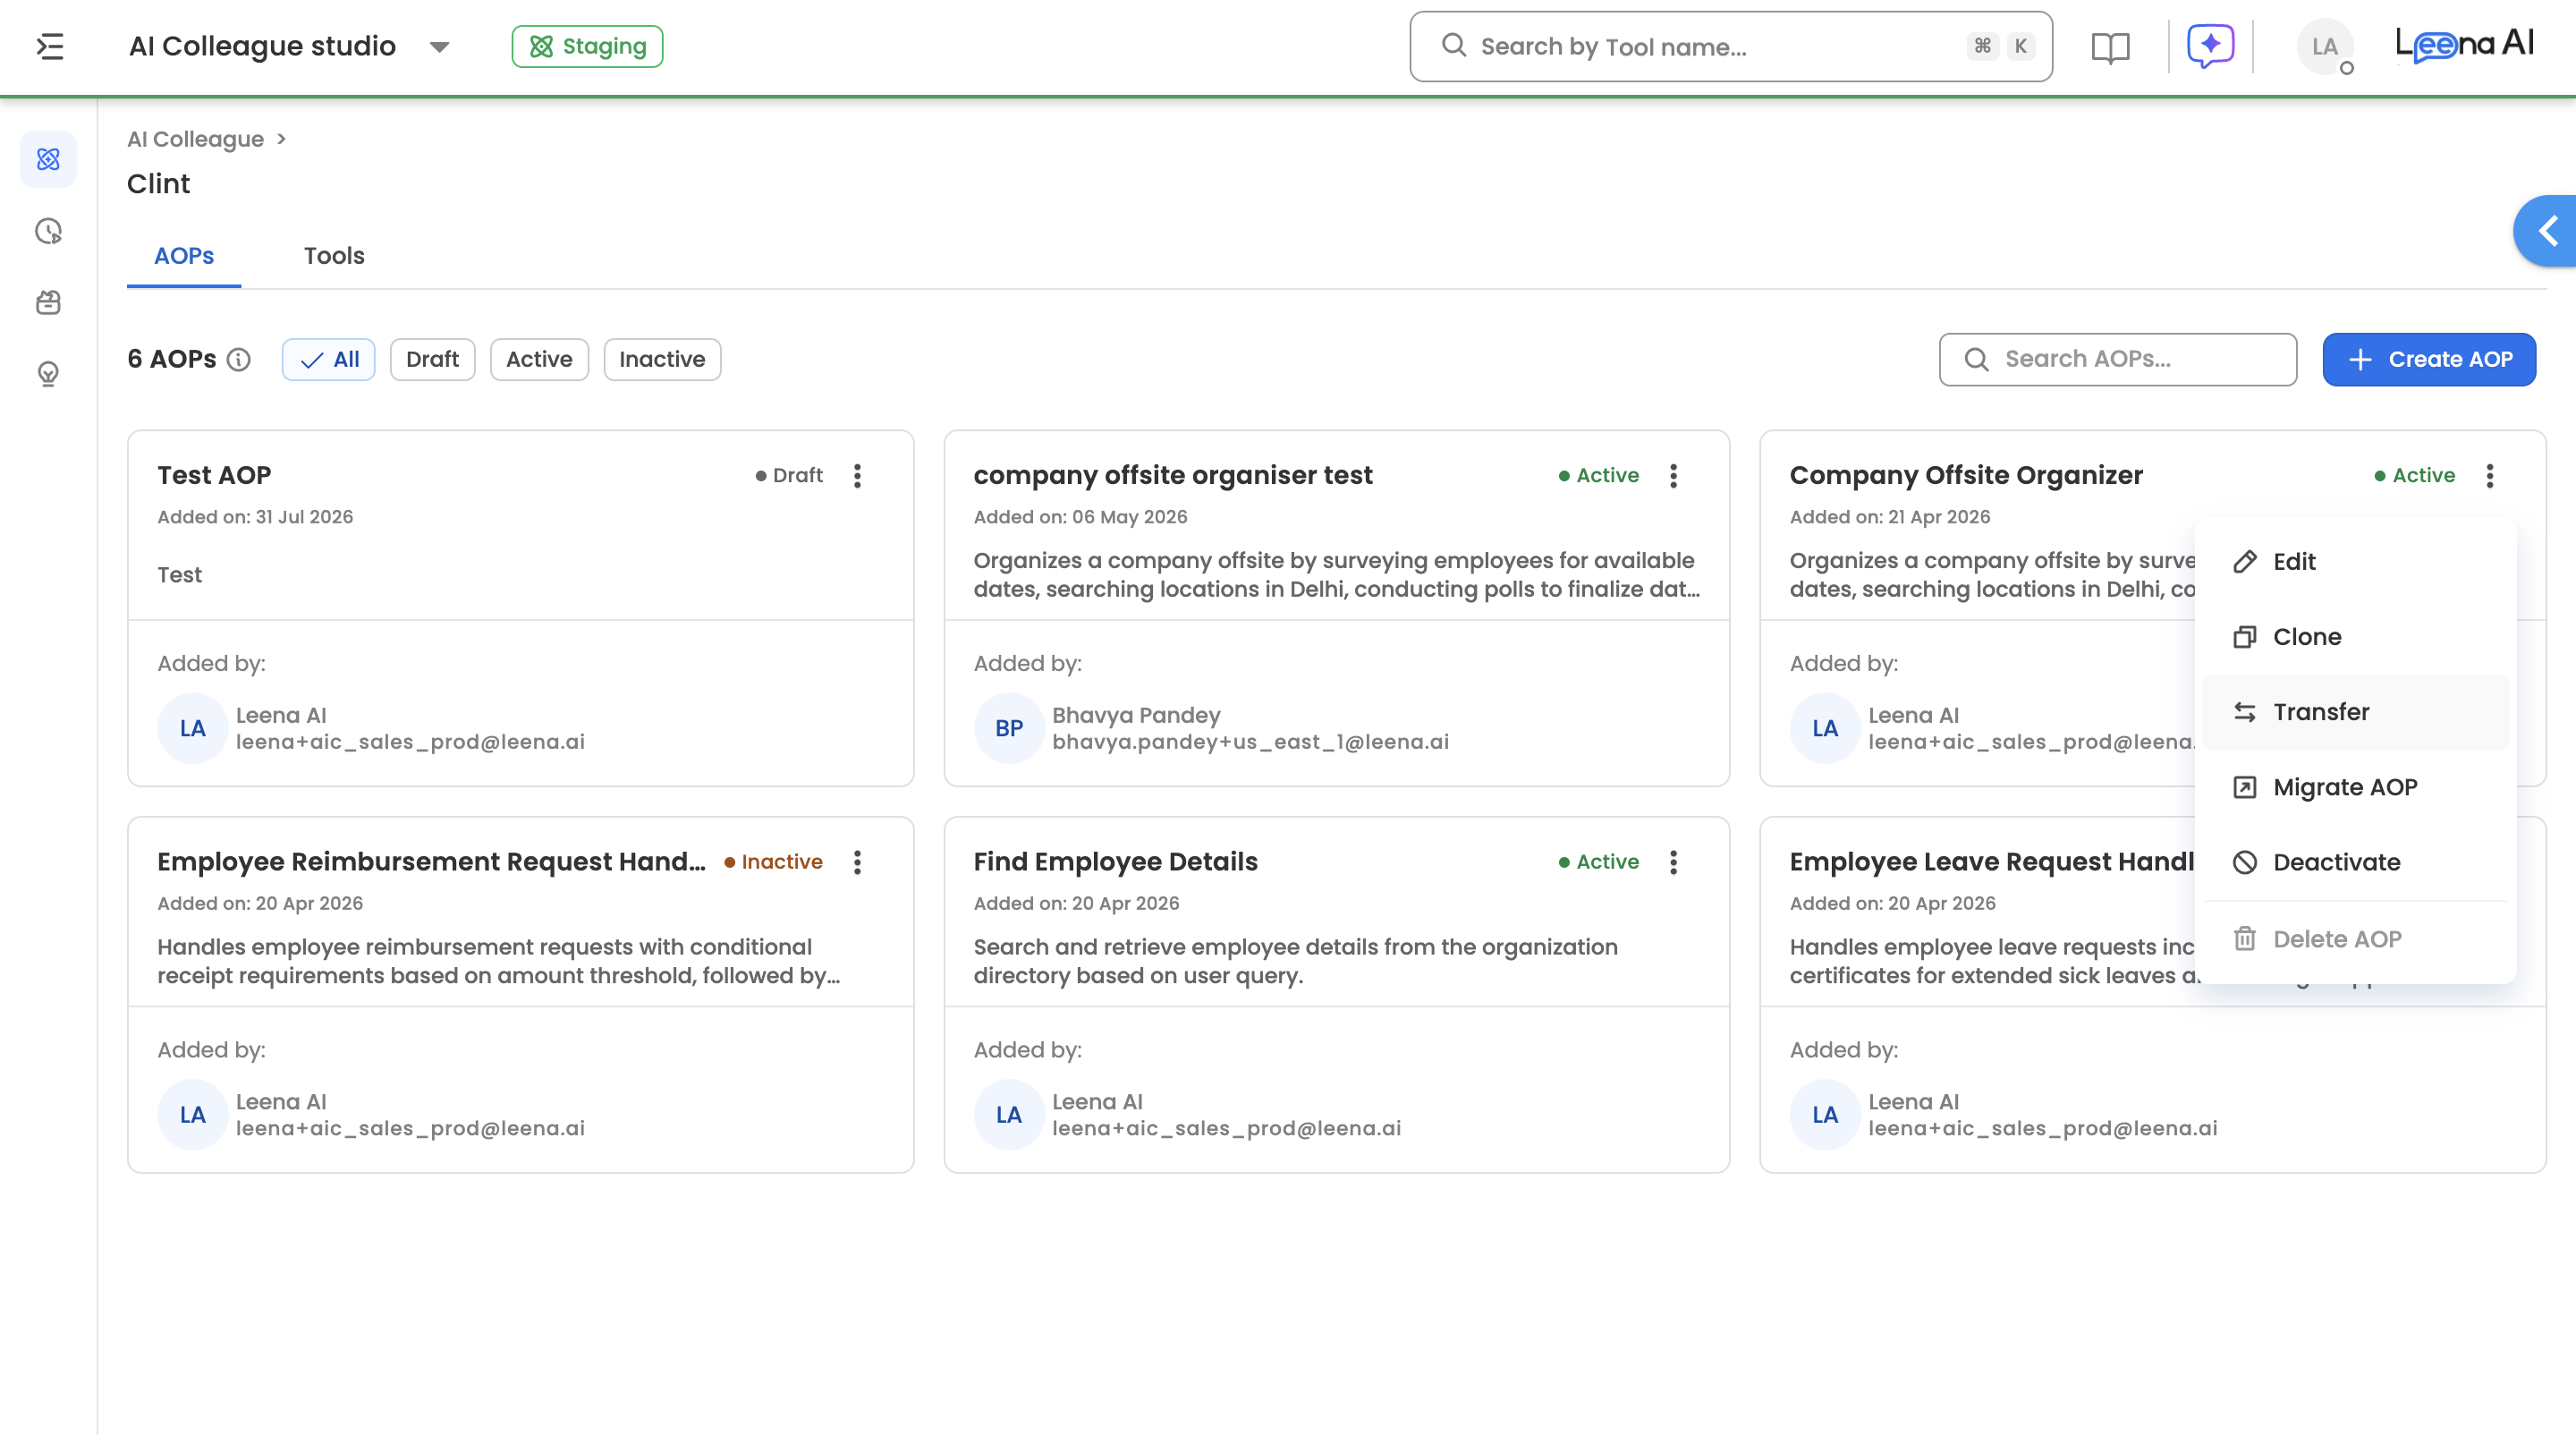Open Employee Reimbursement Request Hand... title
The width and height of the screenshot is (2576, 1435).
pos(431,862)
